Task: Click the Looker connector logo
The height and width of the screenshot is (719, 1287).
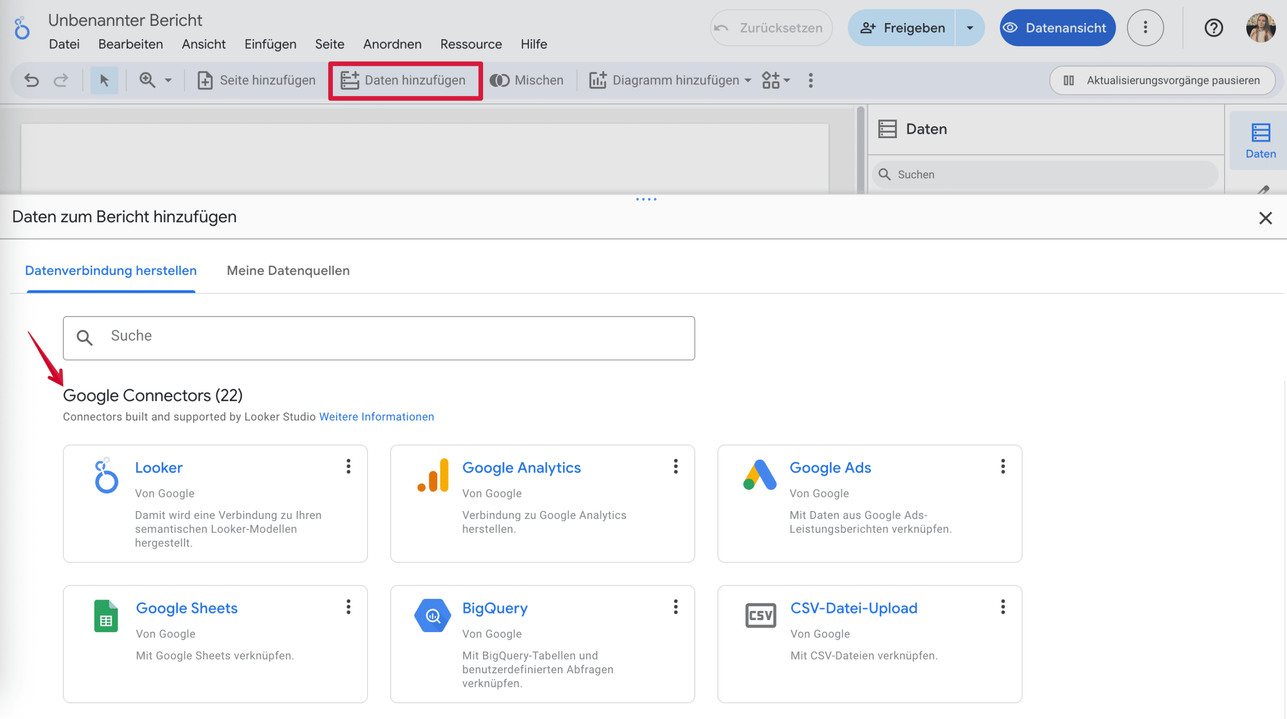Action: (106, 475)
